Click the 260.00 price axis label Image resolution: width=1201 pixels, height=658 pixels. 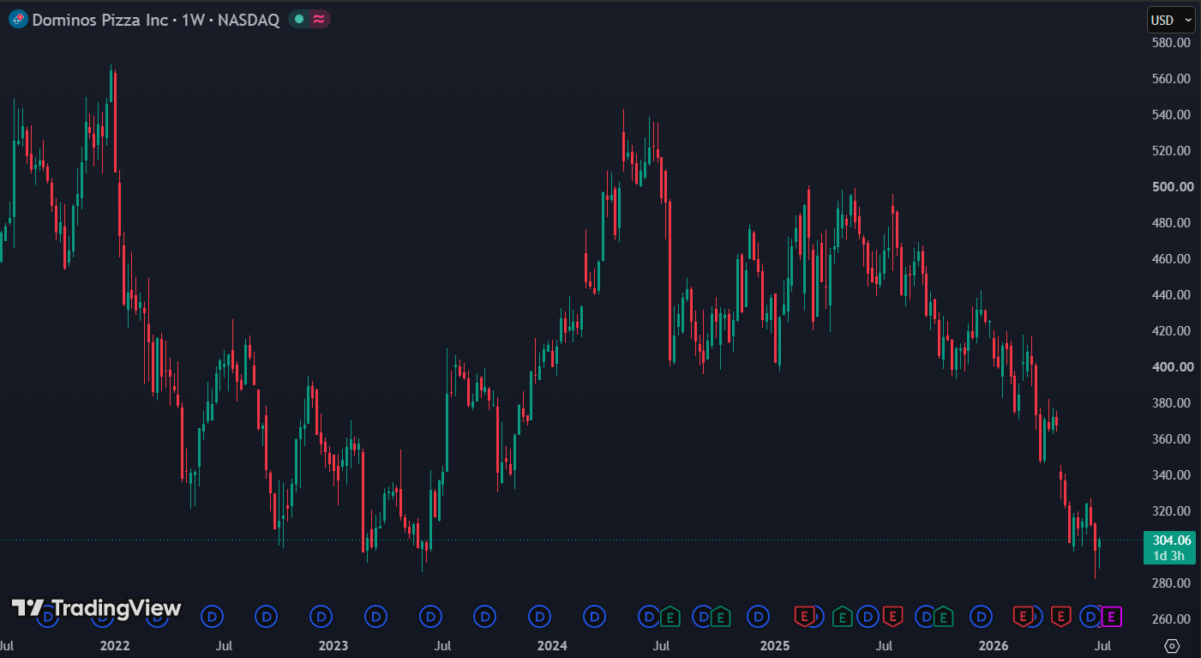[x=1173, y=619]
